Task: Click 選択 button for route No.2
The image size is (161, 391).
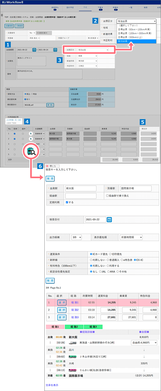Action: click(62, 310)
